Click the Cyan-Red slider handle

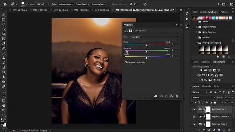(147, 45)
